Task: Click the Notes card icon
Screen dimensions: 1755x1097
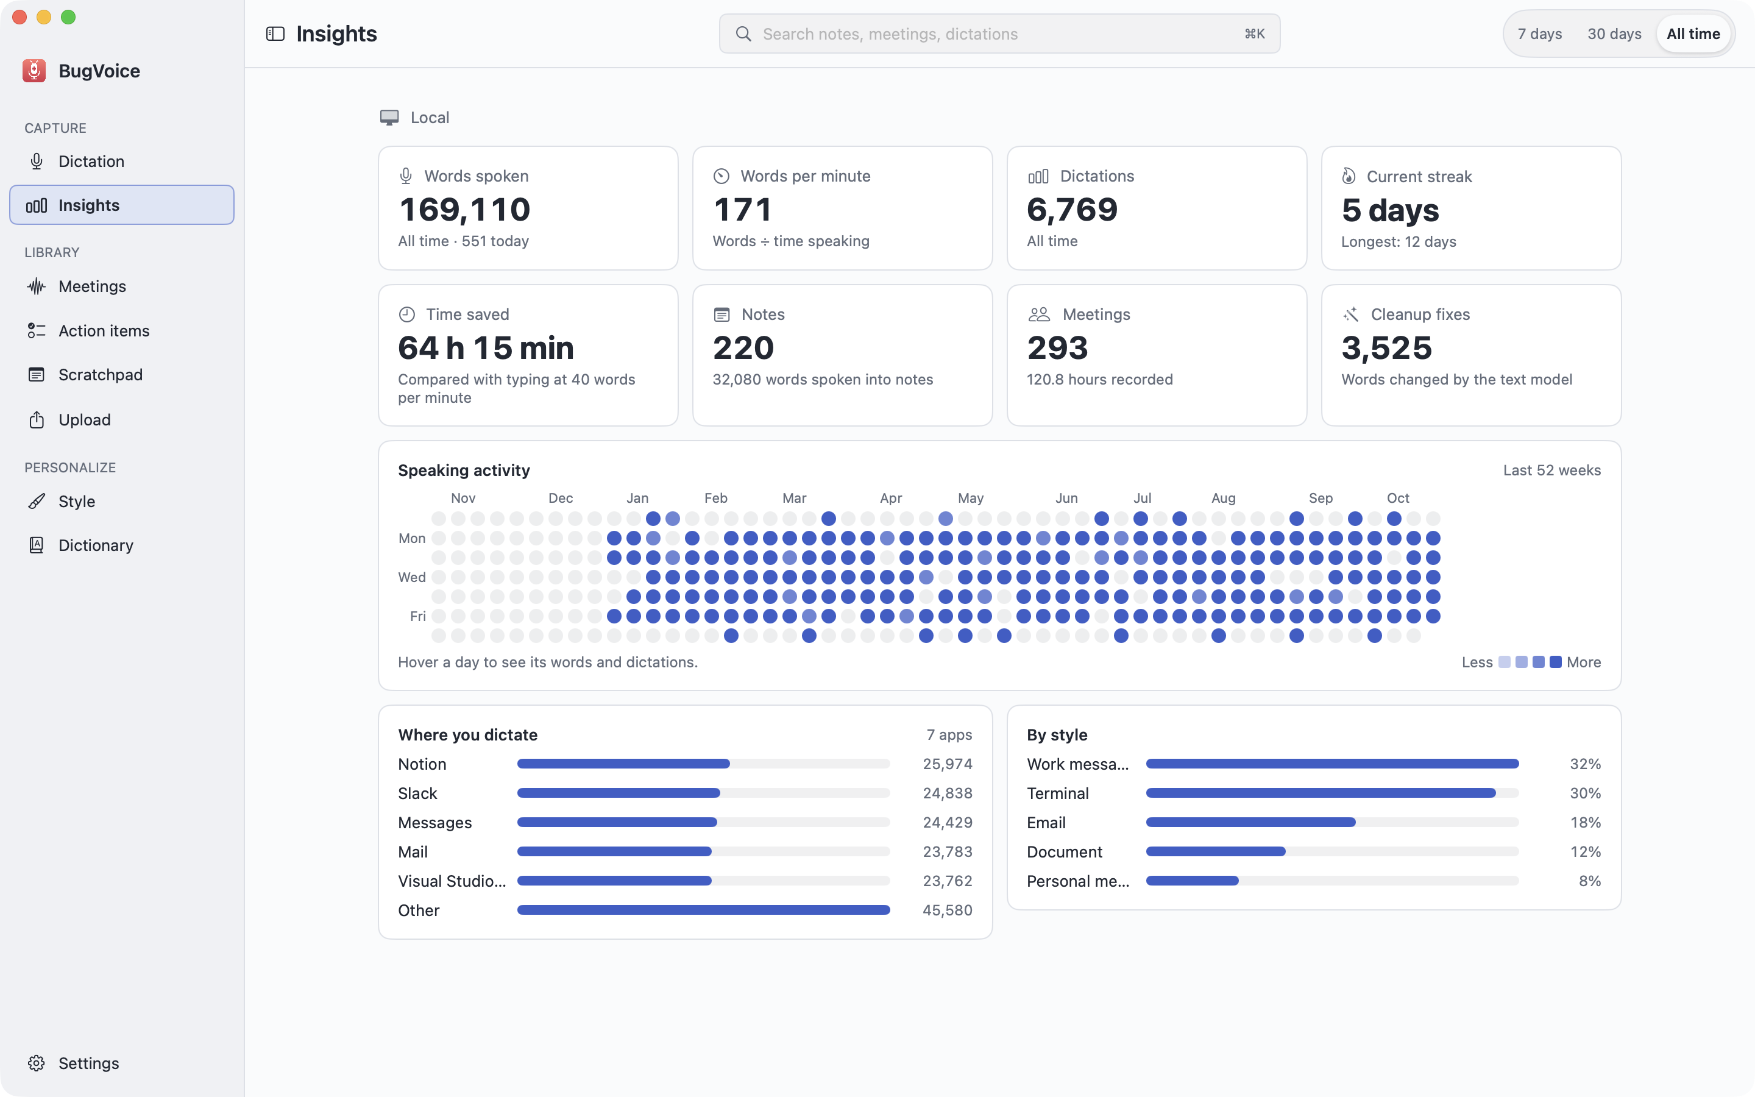Action: (x=721, y=314)
